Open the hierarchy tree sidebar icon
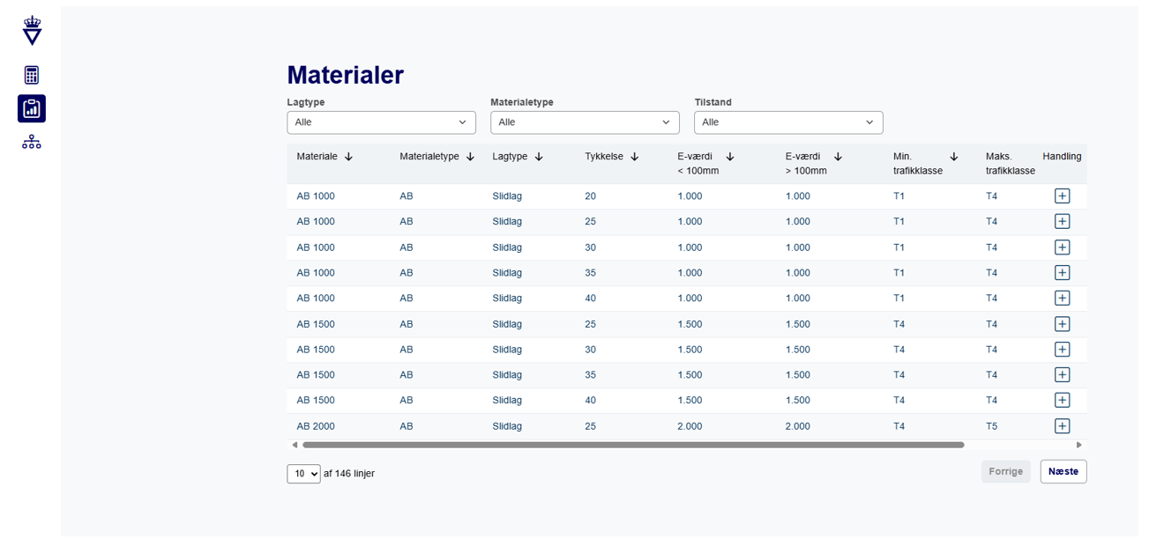This screenshot has height=546, width=1149. [x=32, y=142]
